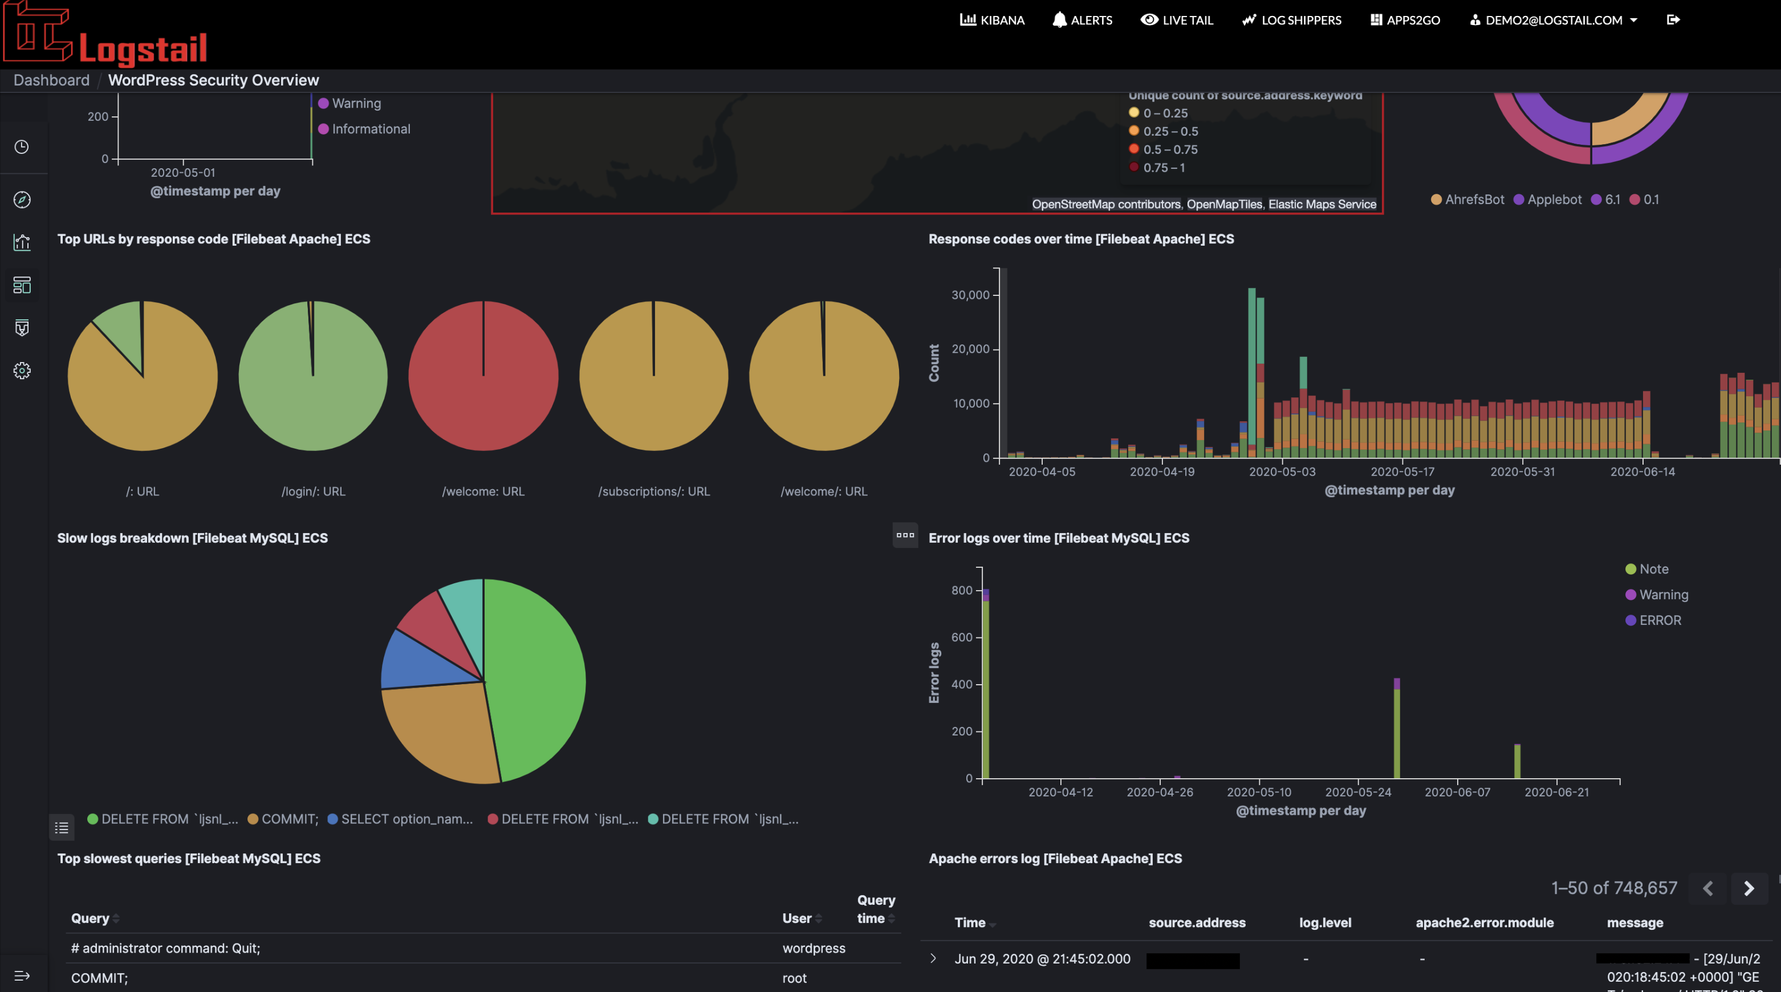Open the recently viewed clock icon
This screenshot has height=992, width=1781.
coord(22,147)
